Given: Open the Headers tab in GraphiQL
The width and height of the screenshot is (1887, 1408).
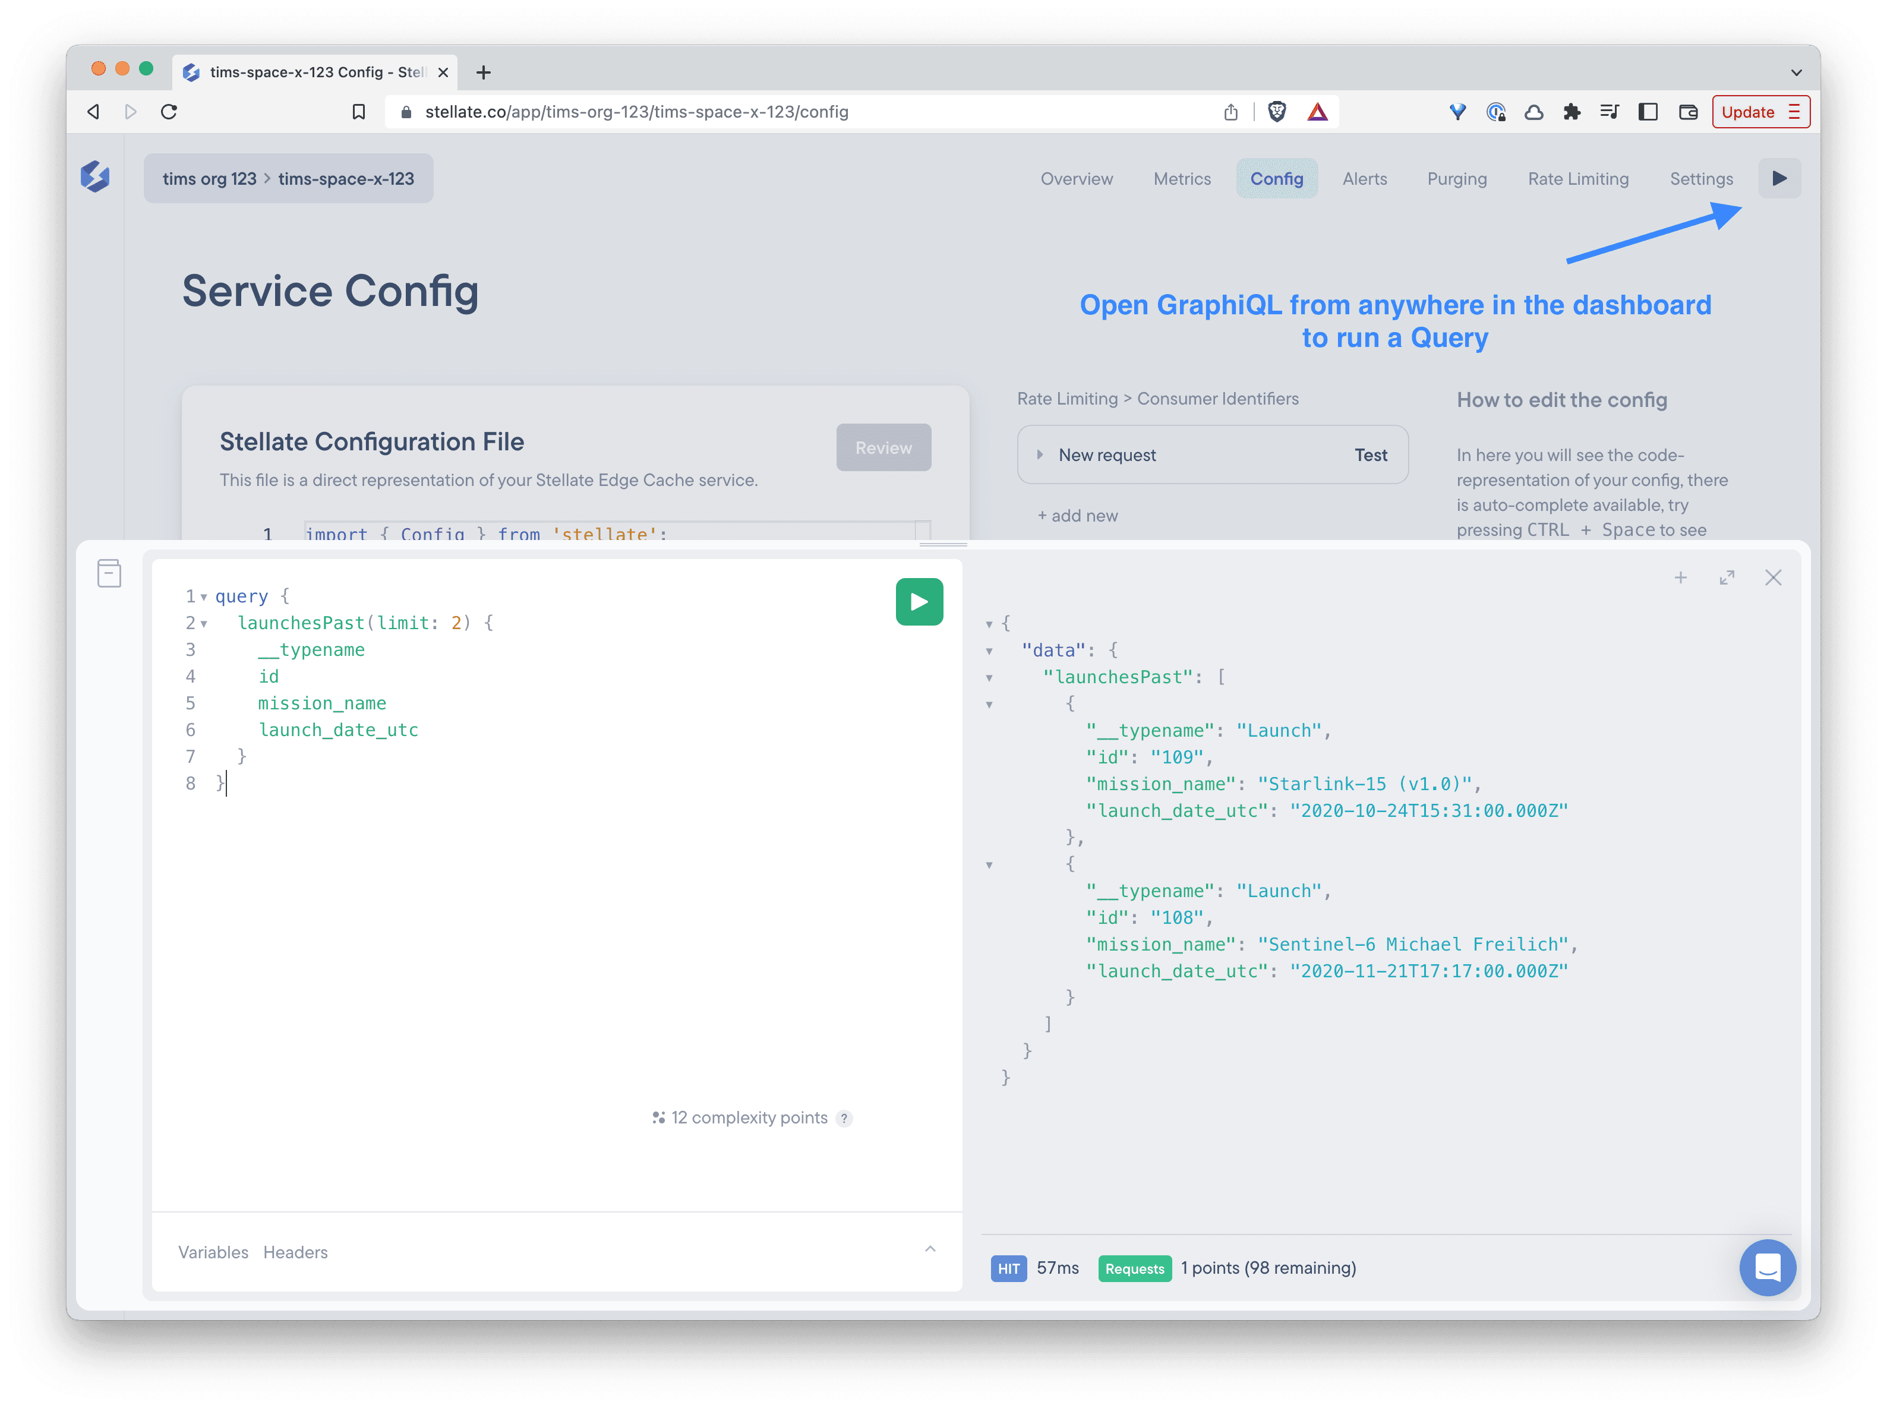Looking at the screenshot, I should pos(295,1252).
